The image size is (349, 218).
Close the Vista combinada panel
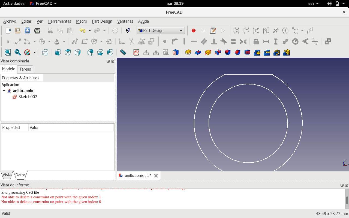(x=113, y=61)
